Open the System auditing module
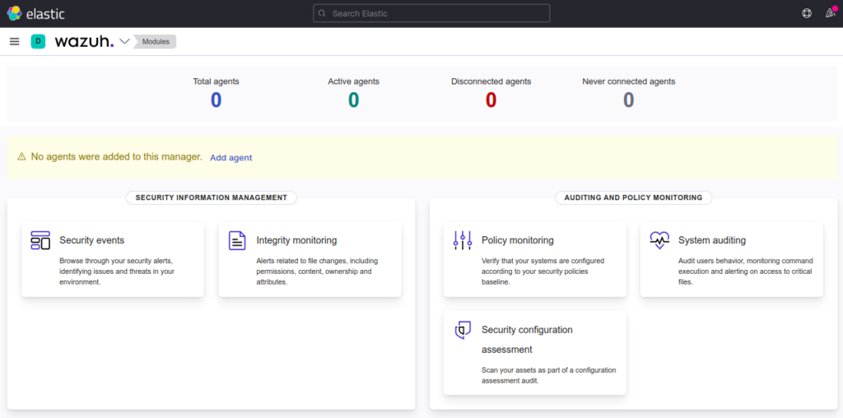The image size is (843, 418). pyautogui.click(x=732, y=259)
